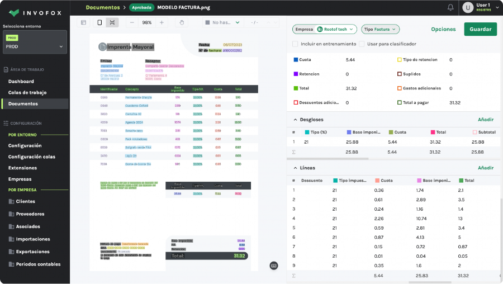
Task: Enable Incluir en entrenamiento checkbox
Action: point(295,44)
